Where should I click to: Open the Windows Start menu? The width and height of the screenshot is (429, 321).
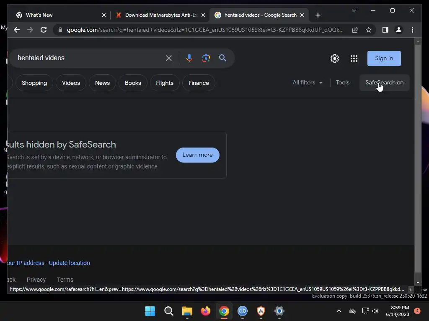click(150, 311)
